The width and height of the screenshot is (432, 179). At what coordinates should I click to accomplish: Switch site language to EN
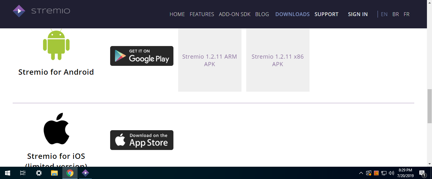point(384,14)
